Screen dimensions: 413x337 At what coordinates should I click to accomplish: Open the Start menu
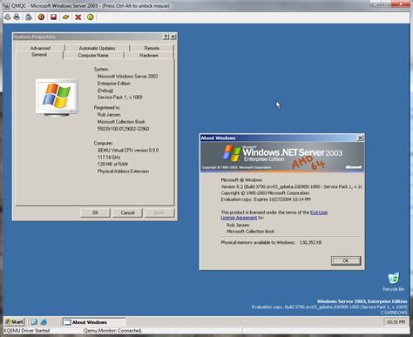pos(14,322)
